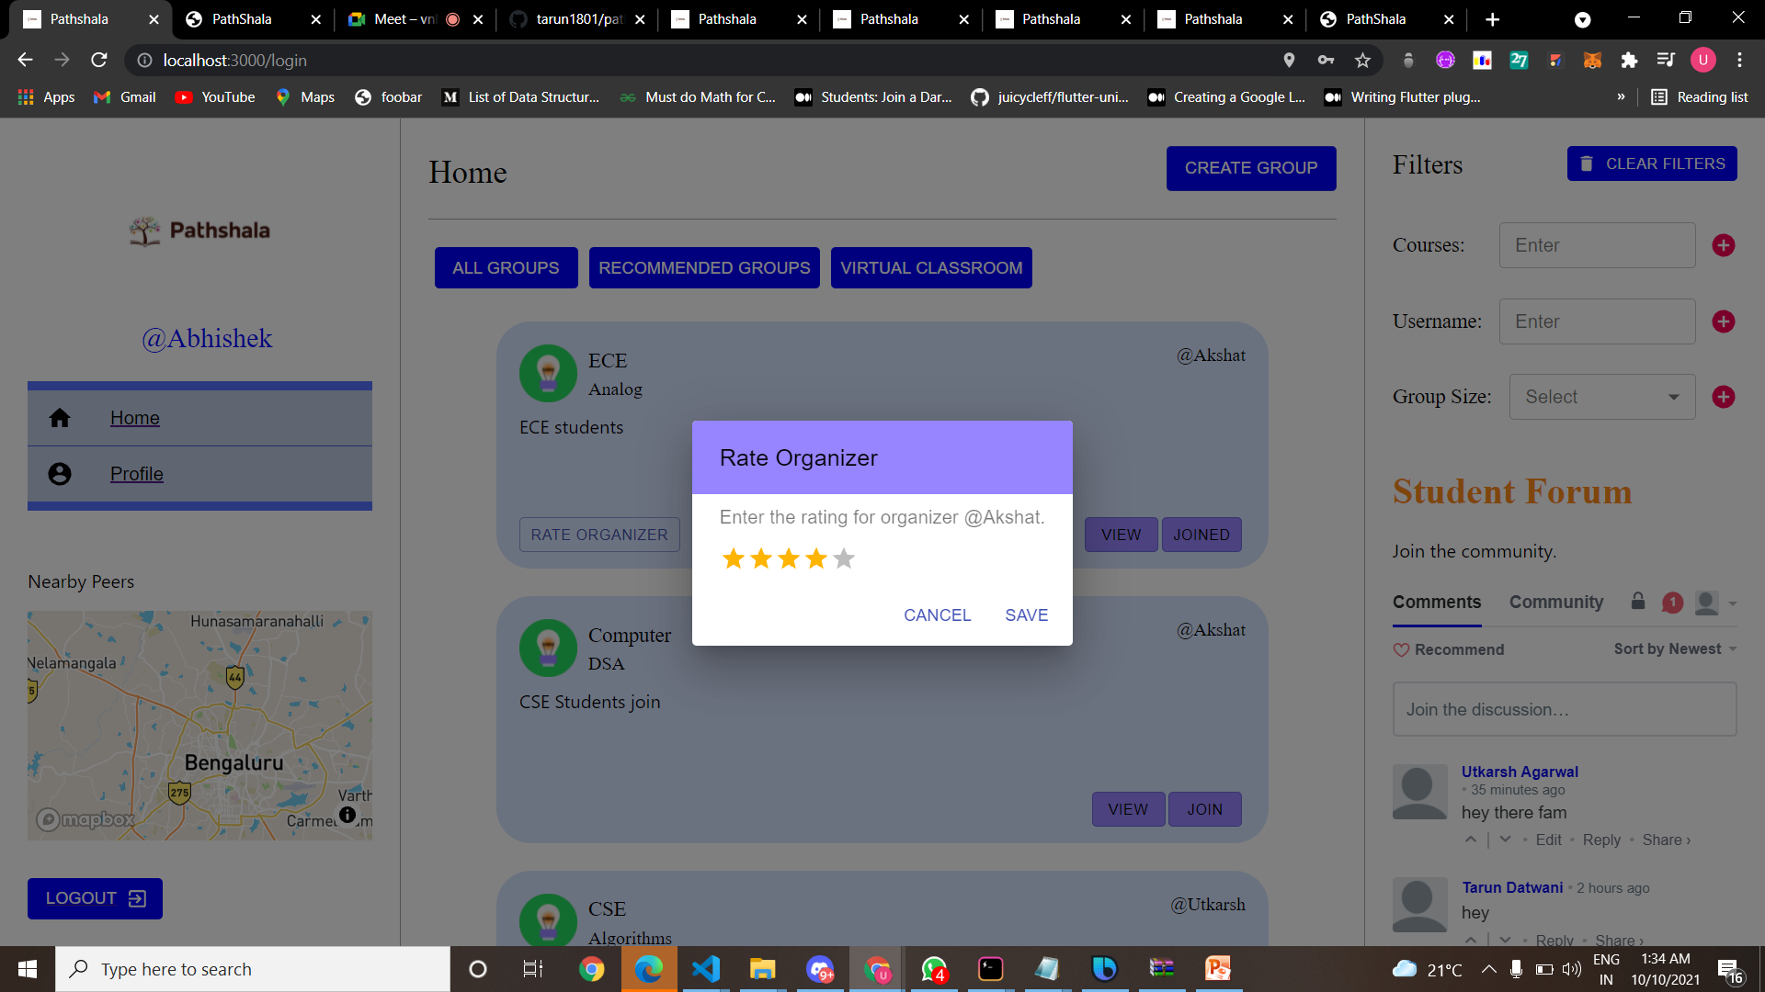Click the plus icon next to Username
The height and width of the screenshot is (992, 1765).
coord(1723,321)
